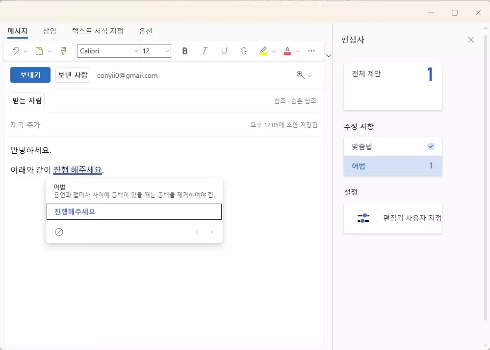Accept the 진행해주세요 grammar suggestion
The width and height of the screenshot is (490, 350).
coord(134,211)
